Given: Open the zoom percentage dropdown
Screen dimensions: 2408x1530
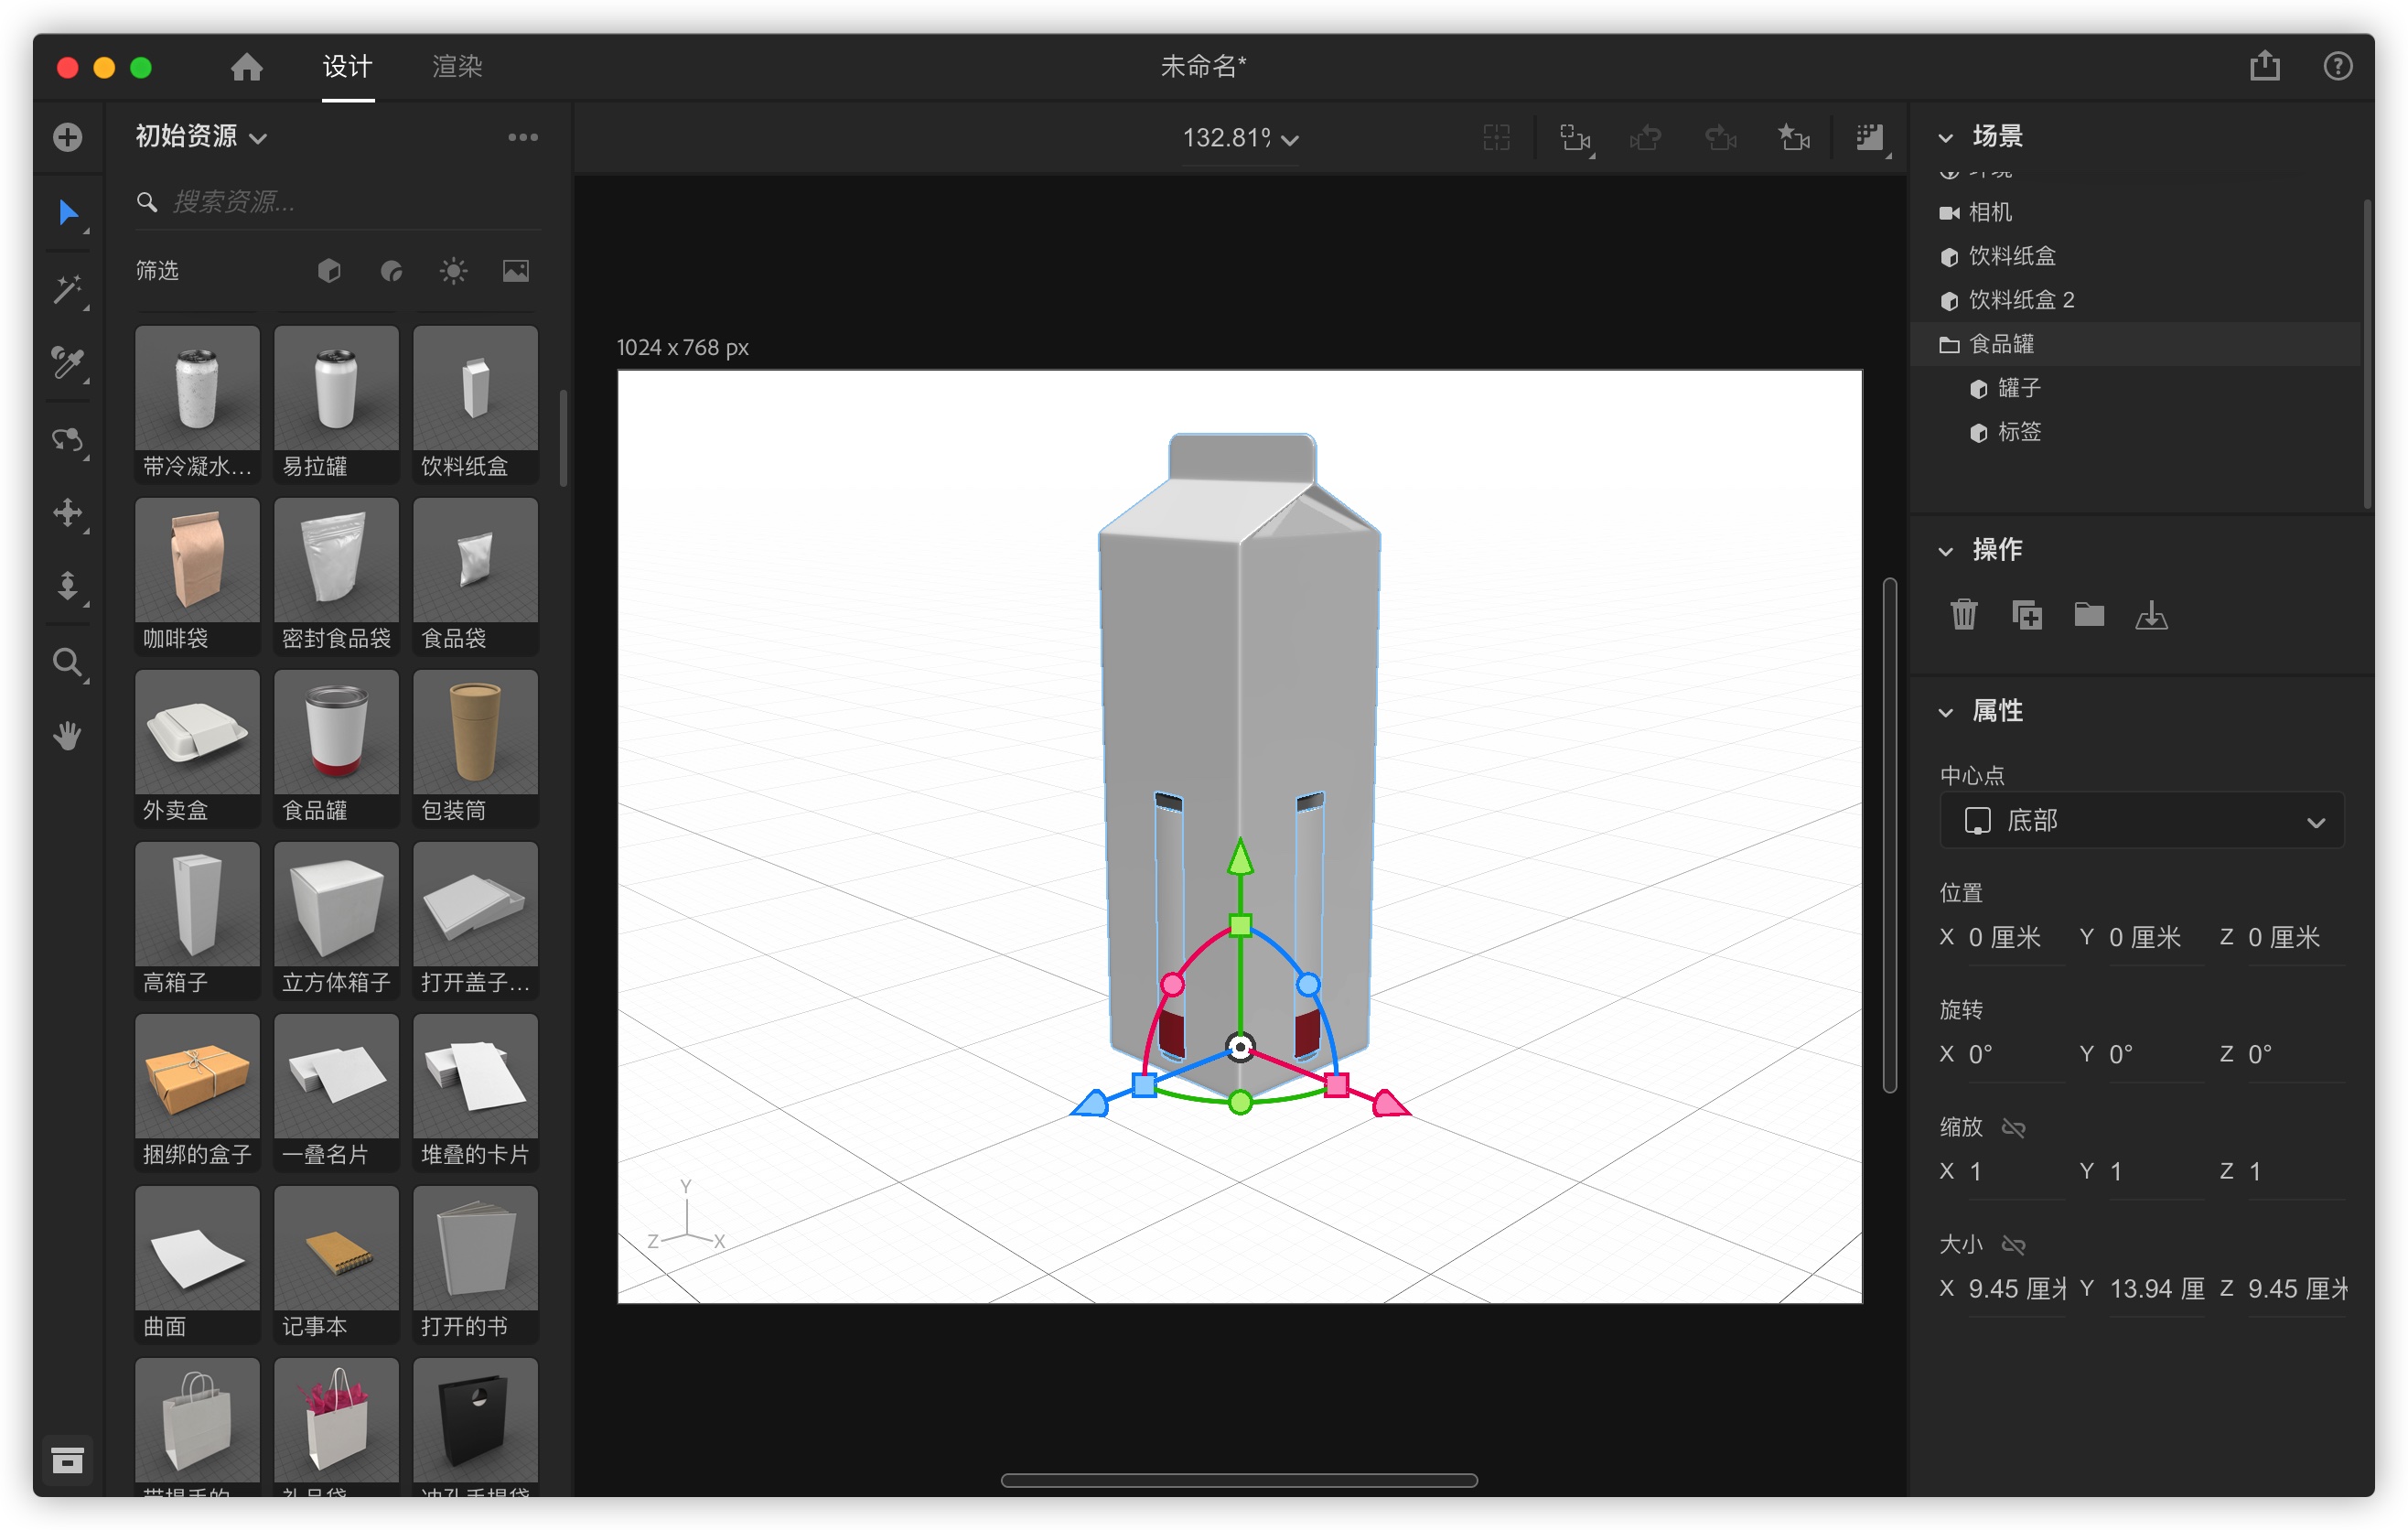Looking at the screenshot, I should 1240,139.
